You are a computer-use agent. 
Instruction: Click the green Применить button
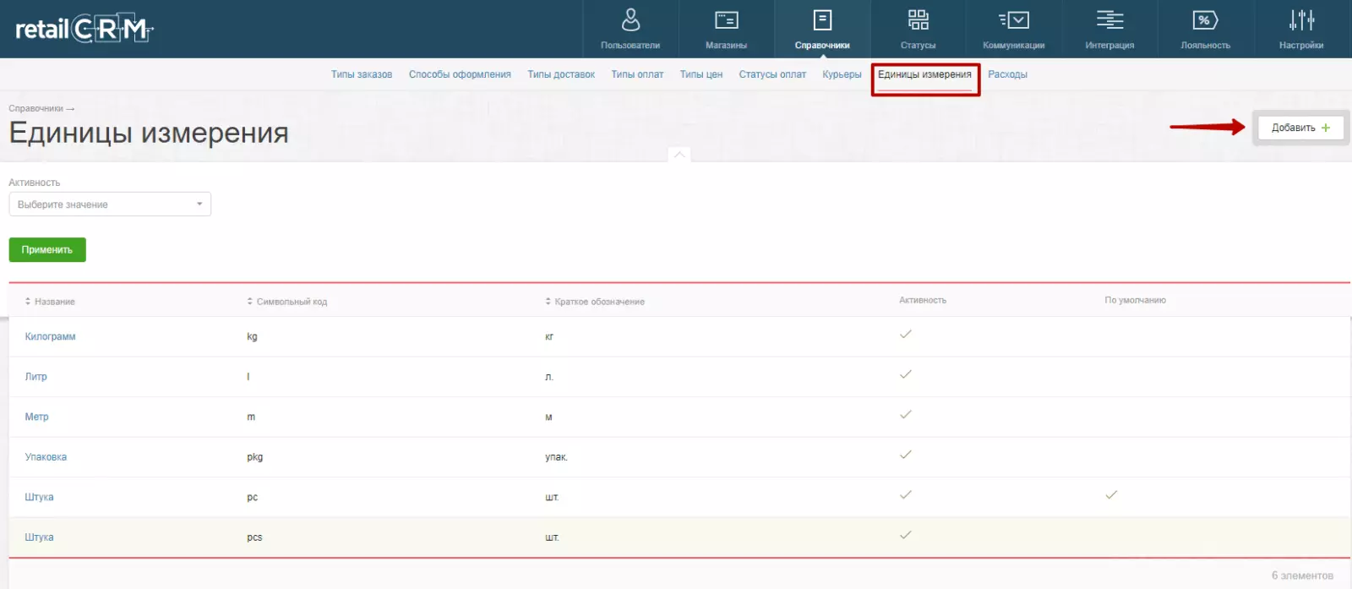(x=47, y=250)
